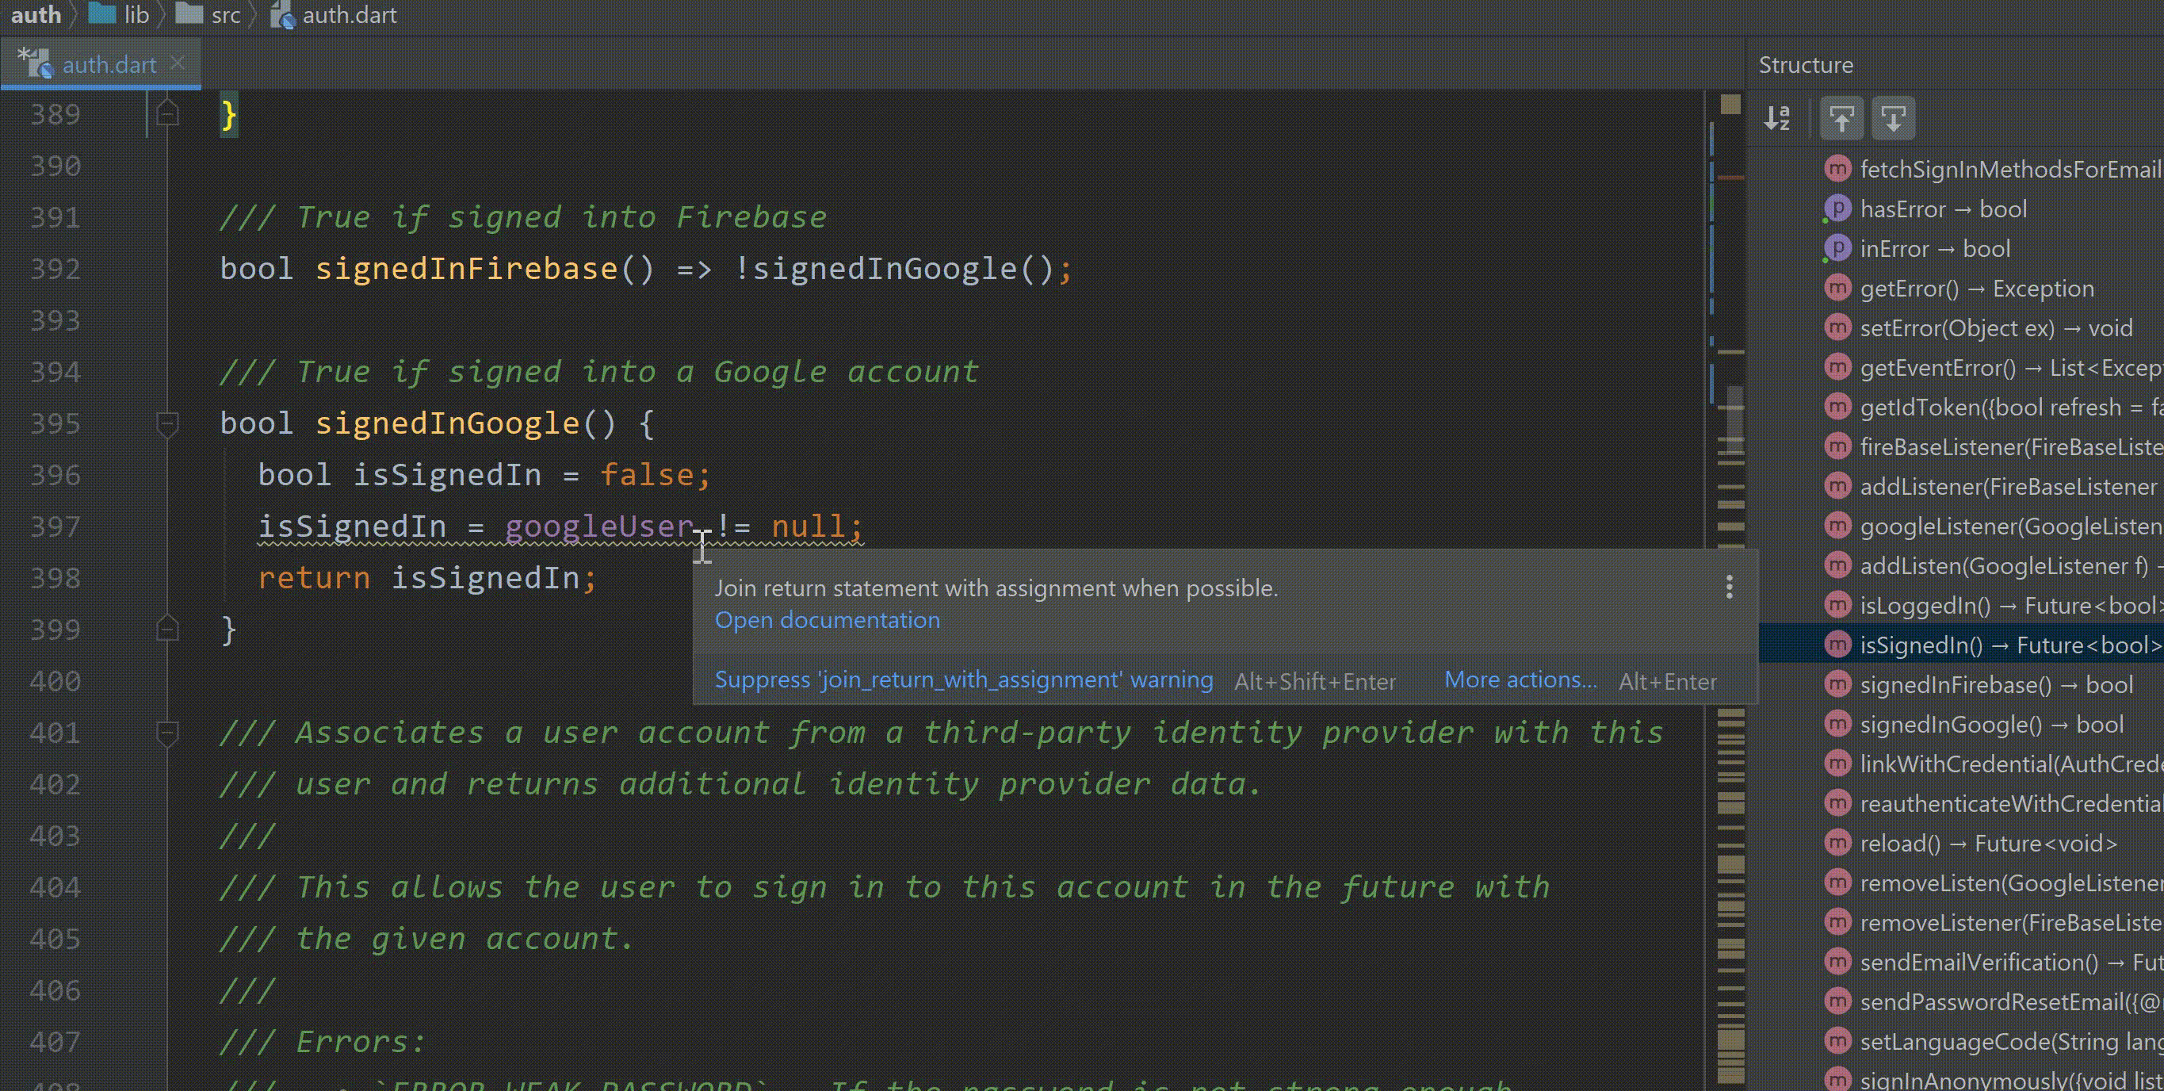Suppress the join_return_with_assignment warning
The image size is (2164, 1091).
coord(963,679)
